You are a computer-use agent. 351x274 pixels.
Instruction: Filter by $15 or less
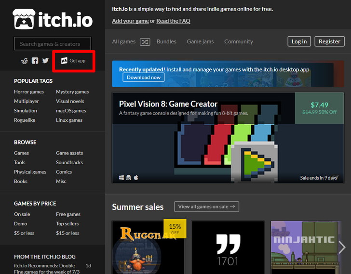pyautogui.click(x=67, y=233)
